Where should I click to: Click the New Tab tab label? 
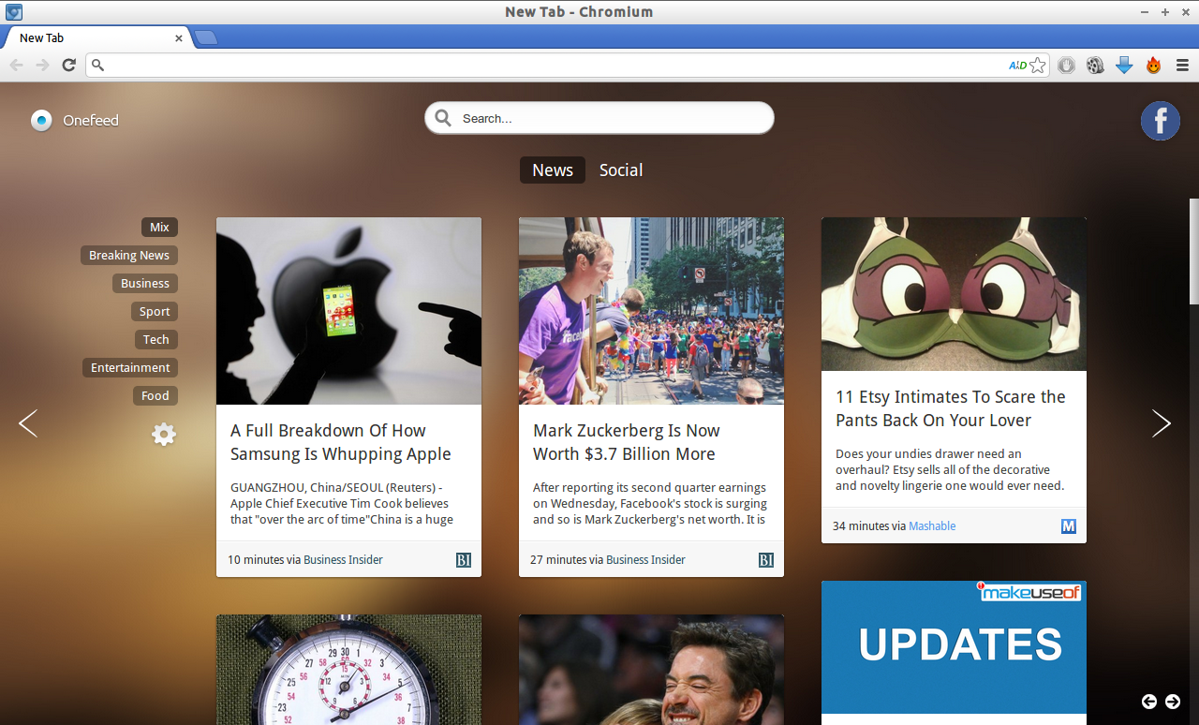42,38
